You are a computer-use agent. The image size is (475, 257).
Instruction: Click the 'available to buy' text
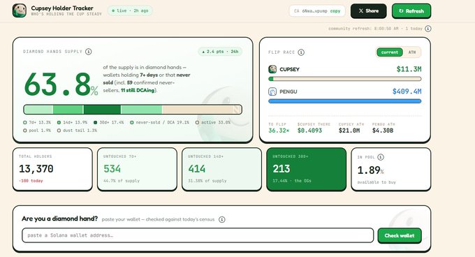point(377,182)
